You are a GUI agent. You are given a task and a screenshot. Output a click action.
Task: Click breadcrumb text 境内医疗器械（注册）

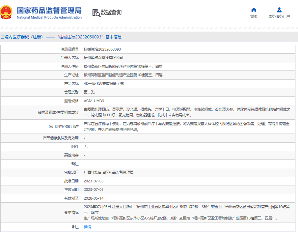point(24,37)
